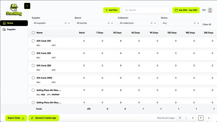Clear the All collections selection X

(152, 23)
